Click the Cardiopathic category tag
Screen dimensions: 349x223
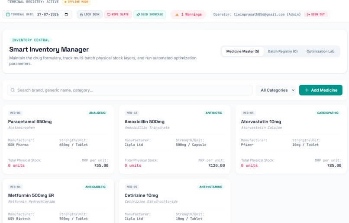point(328,113)
